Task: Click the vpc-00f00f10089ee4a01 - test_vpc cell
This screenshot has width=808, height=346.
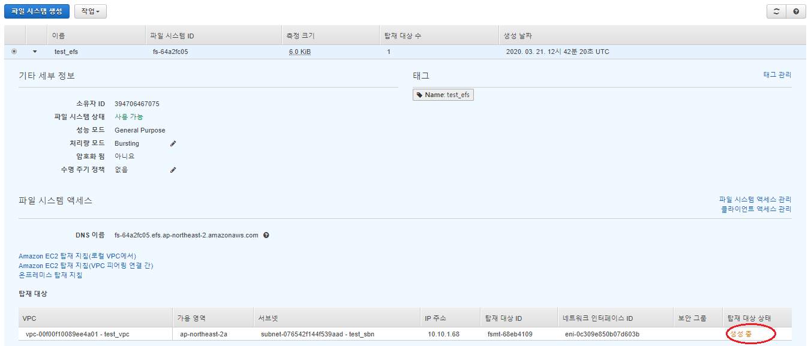Action: (77, 334)
